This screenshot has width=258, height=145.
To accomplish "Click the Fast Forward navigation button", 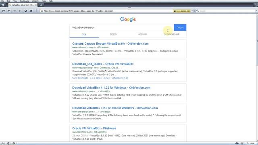I will click(x=20, y=11).
